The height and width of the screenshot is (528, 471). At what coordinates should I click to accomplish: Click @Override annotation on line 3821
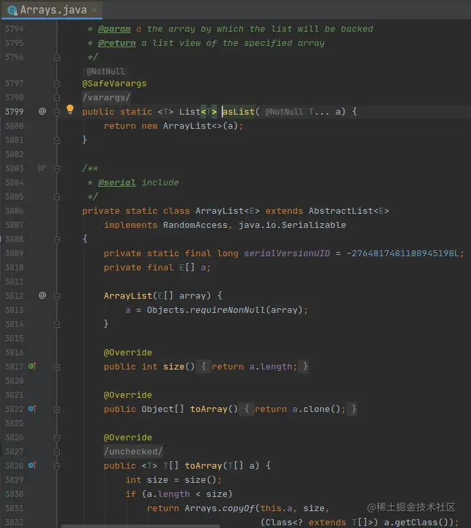128,395
